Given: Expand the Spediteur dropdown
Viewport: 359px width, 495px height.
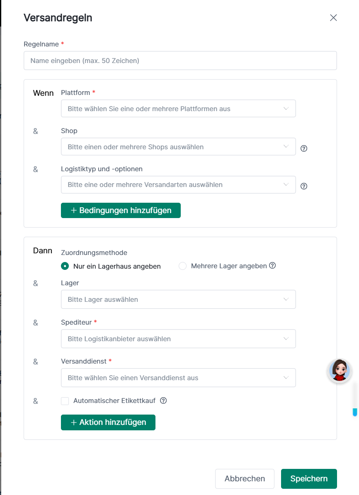Looking at the screenshot, I should coord(178,339).
